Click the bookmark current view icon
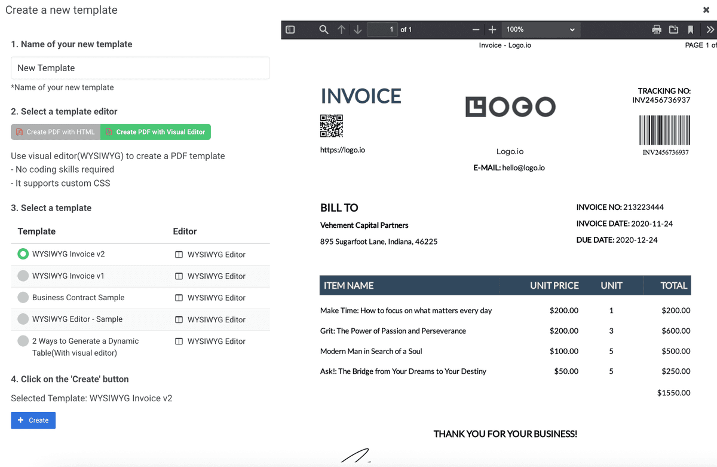The width and height of the screenshot is (717, 467). coord(690,29)
